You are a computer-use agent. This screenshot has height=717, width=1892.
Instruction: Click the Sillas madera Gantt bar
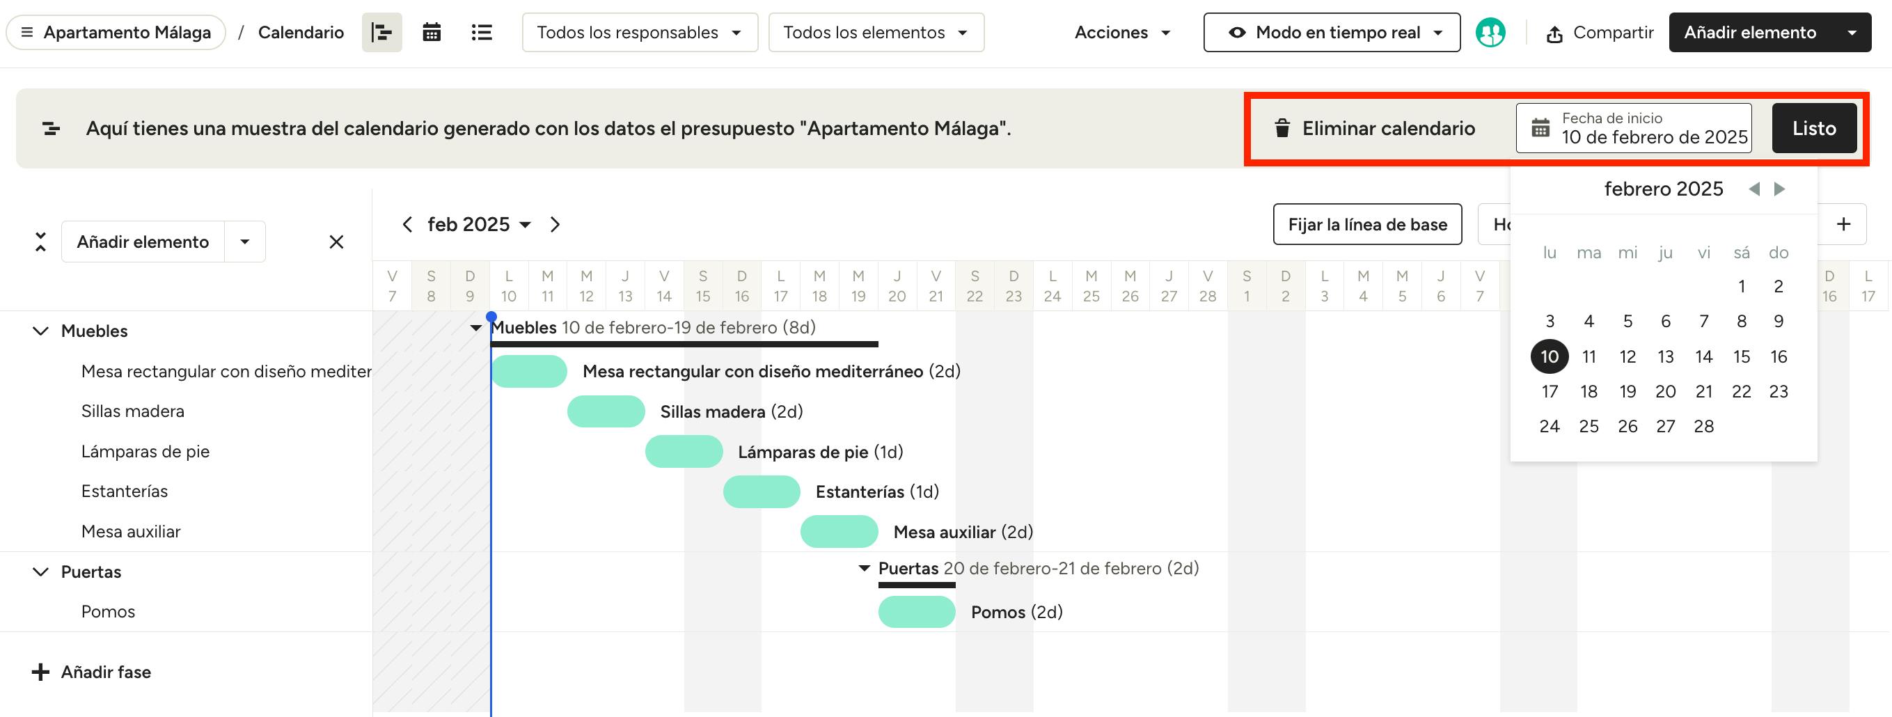click(606, 411)
